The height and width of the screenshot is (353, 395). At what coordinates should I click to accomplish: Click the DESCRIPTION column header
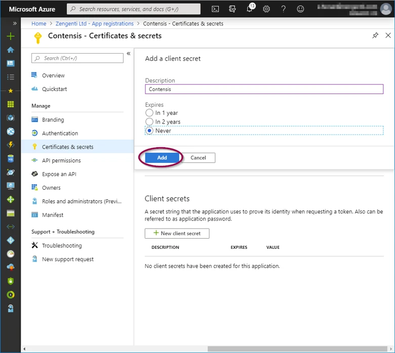click(x=165, y=247)
